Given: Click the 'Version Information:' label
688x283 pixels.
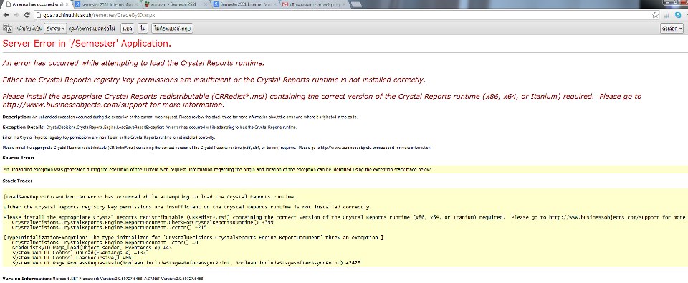Looking at the screenshot, I should (x=27, y=279).
